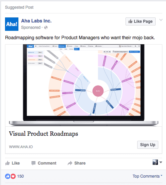This screenshot has width=166, height=185.
Task: Show the 150 reactions count list
Action: click(x=20, y=176)
